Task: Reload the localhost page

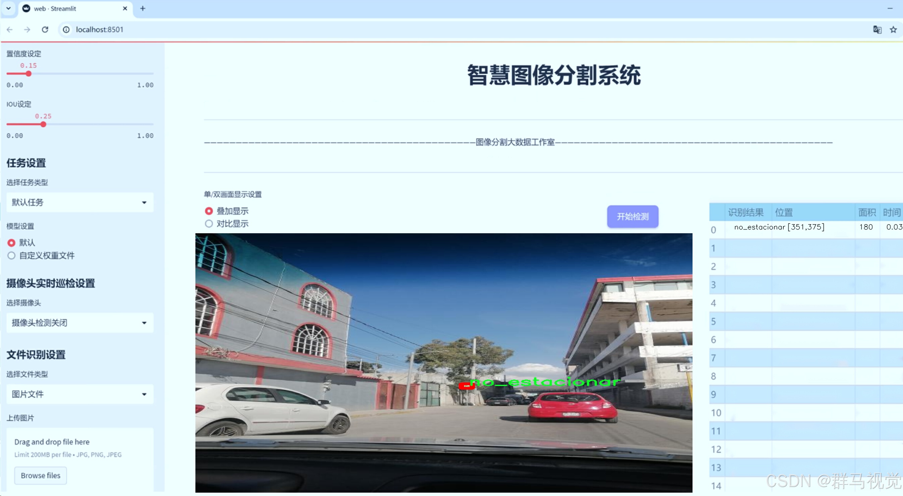Action: click(x=45, y=29)
